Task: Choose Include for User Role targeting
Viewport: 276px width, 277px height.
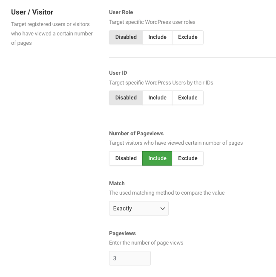Action: coord(157,37)
